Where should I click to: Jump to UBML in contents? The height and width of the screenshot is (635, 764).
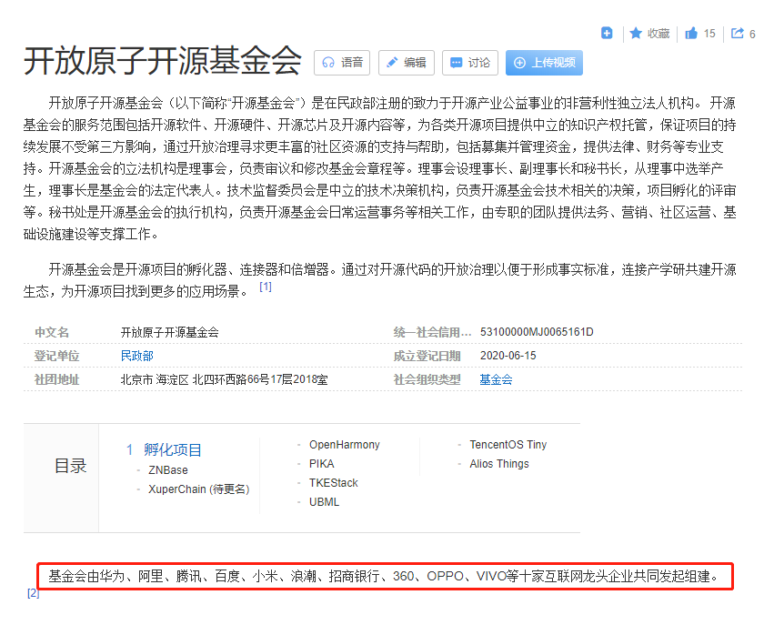(324, 502)
